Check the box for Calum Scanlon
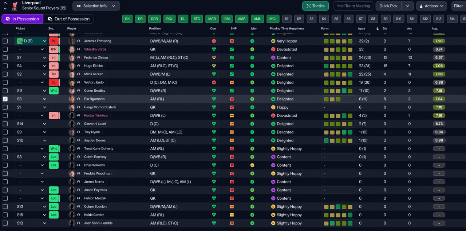Screen dimensions: 466x231 (x=5, y=207)
